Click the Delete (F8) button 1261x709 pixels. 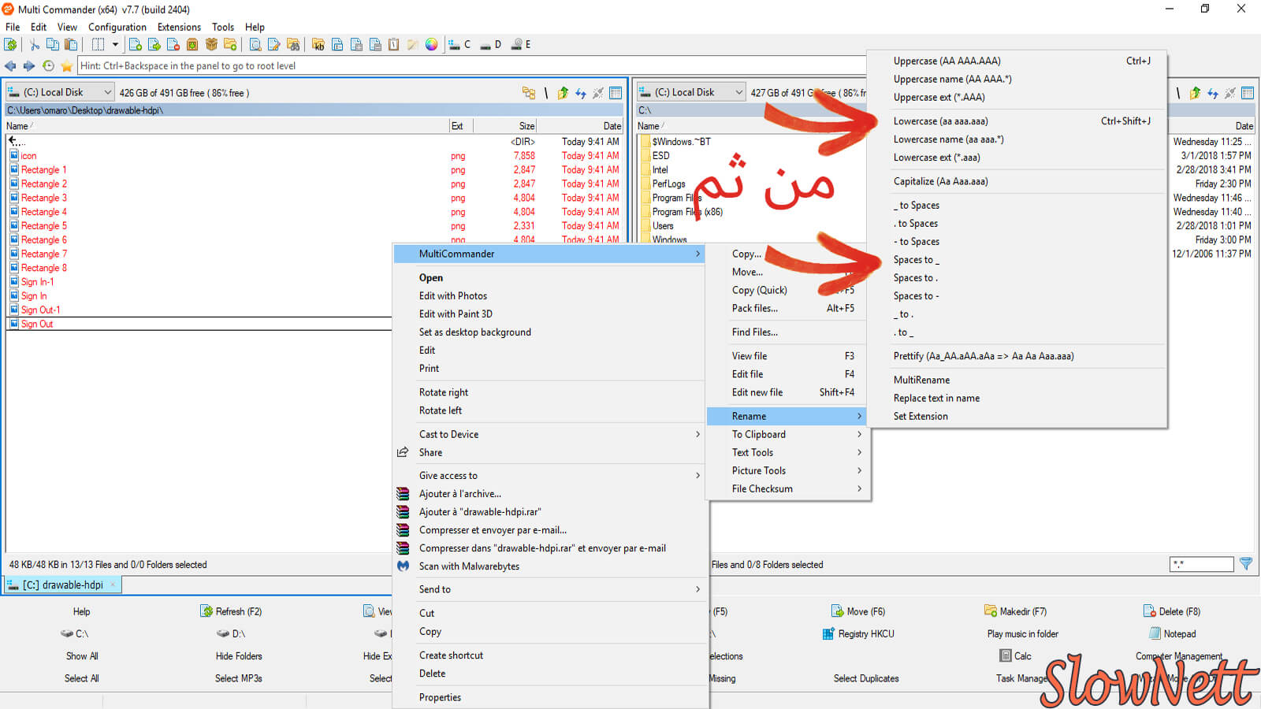coord(1172,611)
